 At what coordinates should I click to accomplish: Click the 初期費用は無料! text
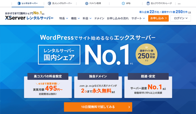point(48,94)
